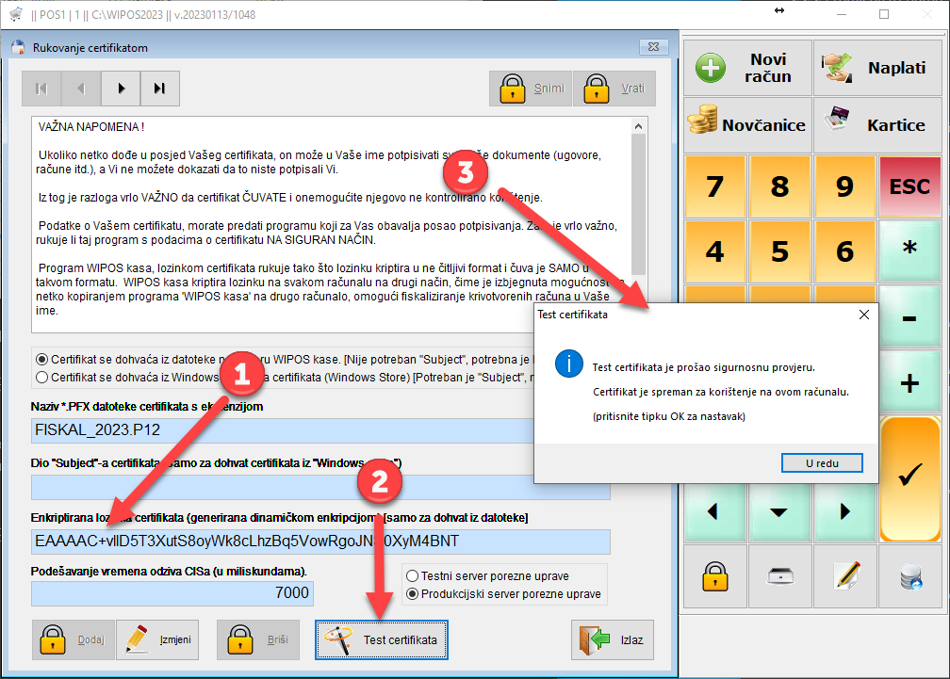Choose certificate from WIPOS kasa file option
The width and height of the screenshot is (950, 679).
[41, 359]
